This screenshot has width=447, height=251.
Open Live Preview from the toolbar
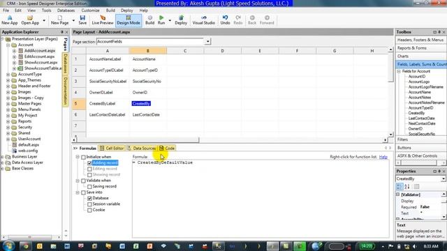click(103, 20)
